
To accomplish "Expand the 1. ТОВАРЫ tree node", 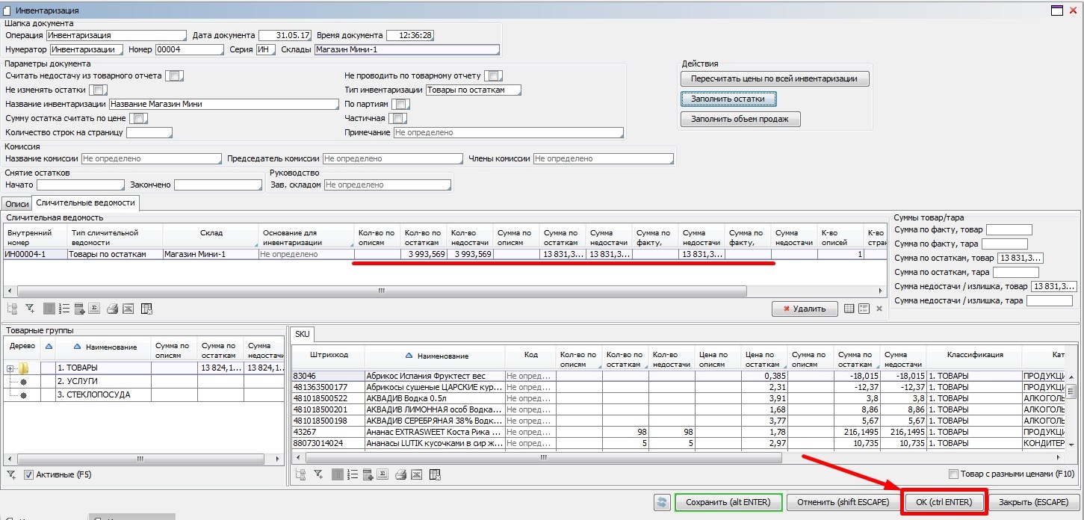I will click(x=10, y=368).
